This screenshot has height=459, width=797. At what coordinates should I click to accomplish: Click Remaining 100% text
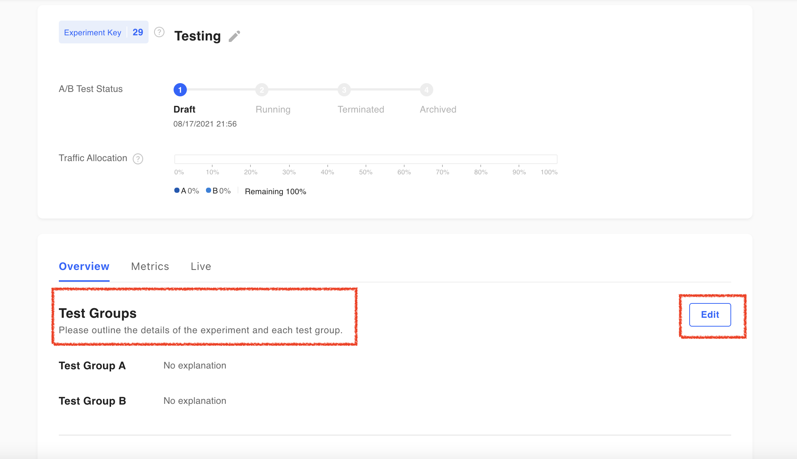click(275, 192)
